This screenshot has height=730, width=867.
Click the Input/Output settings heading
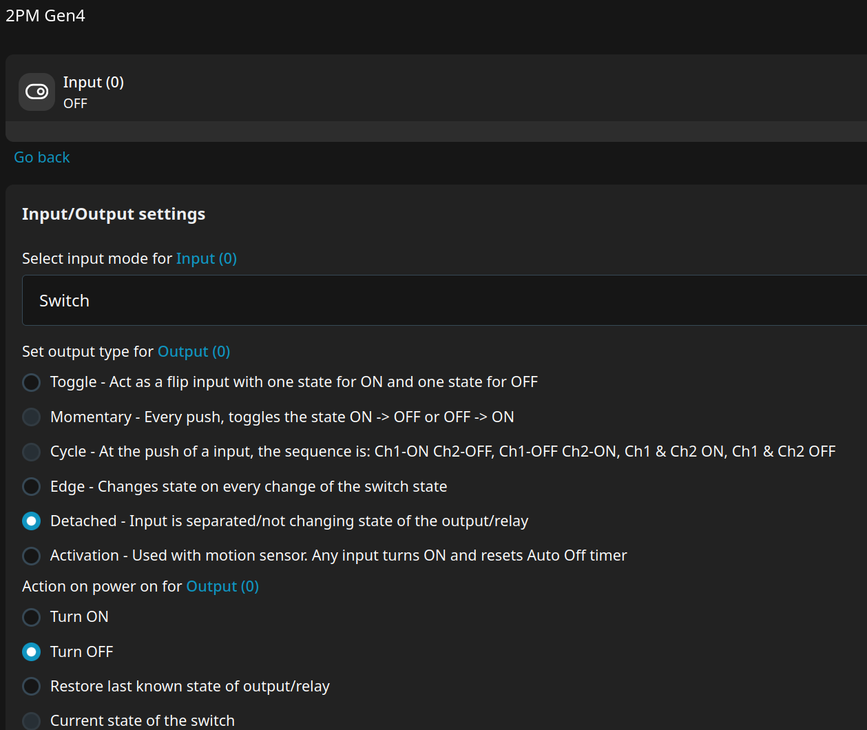pos(114,214)
